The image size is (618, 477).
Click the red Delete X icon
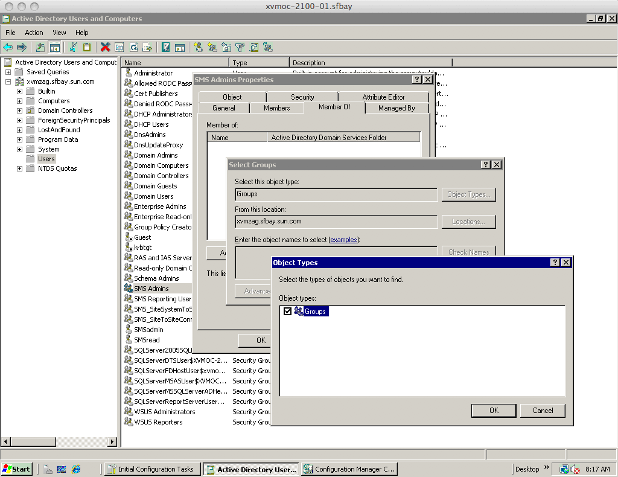105,47
